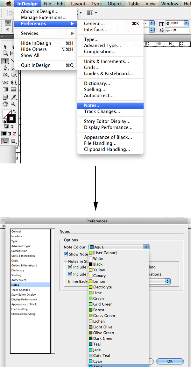
Task: Select the Page tool
Action: (x=5, y=53)
